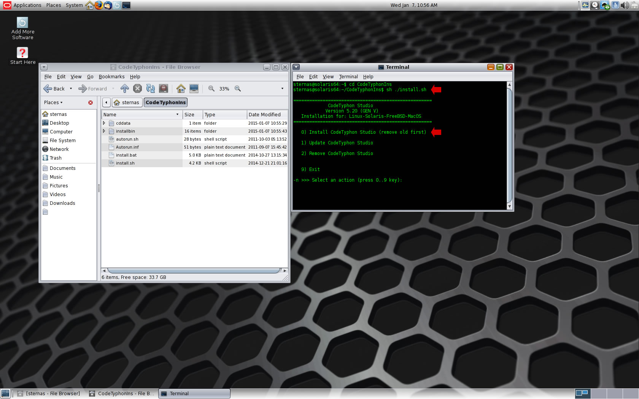Switch to Terminal taskbar button
The image size is (639, 399).
194,394
